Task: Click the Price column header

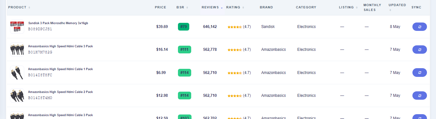Action: [x=161, y=7]
